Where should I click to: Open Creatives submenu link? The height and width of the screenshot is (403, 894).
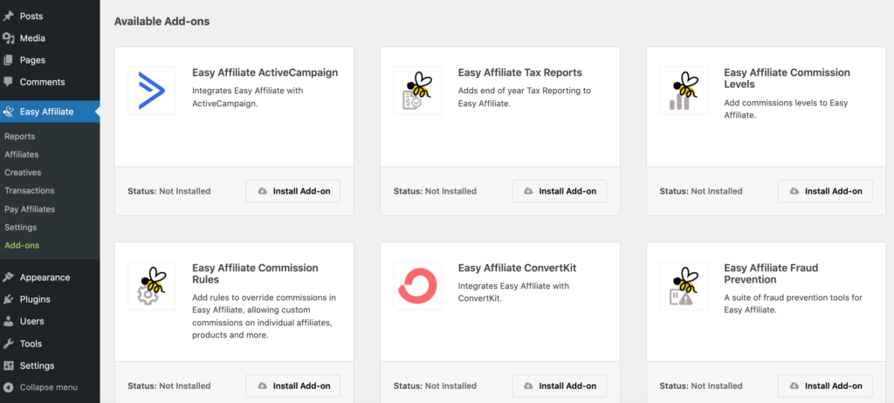coord(23,172)
